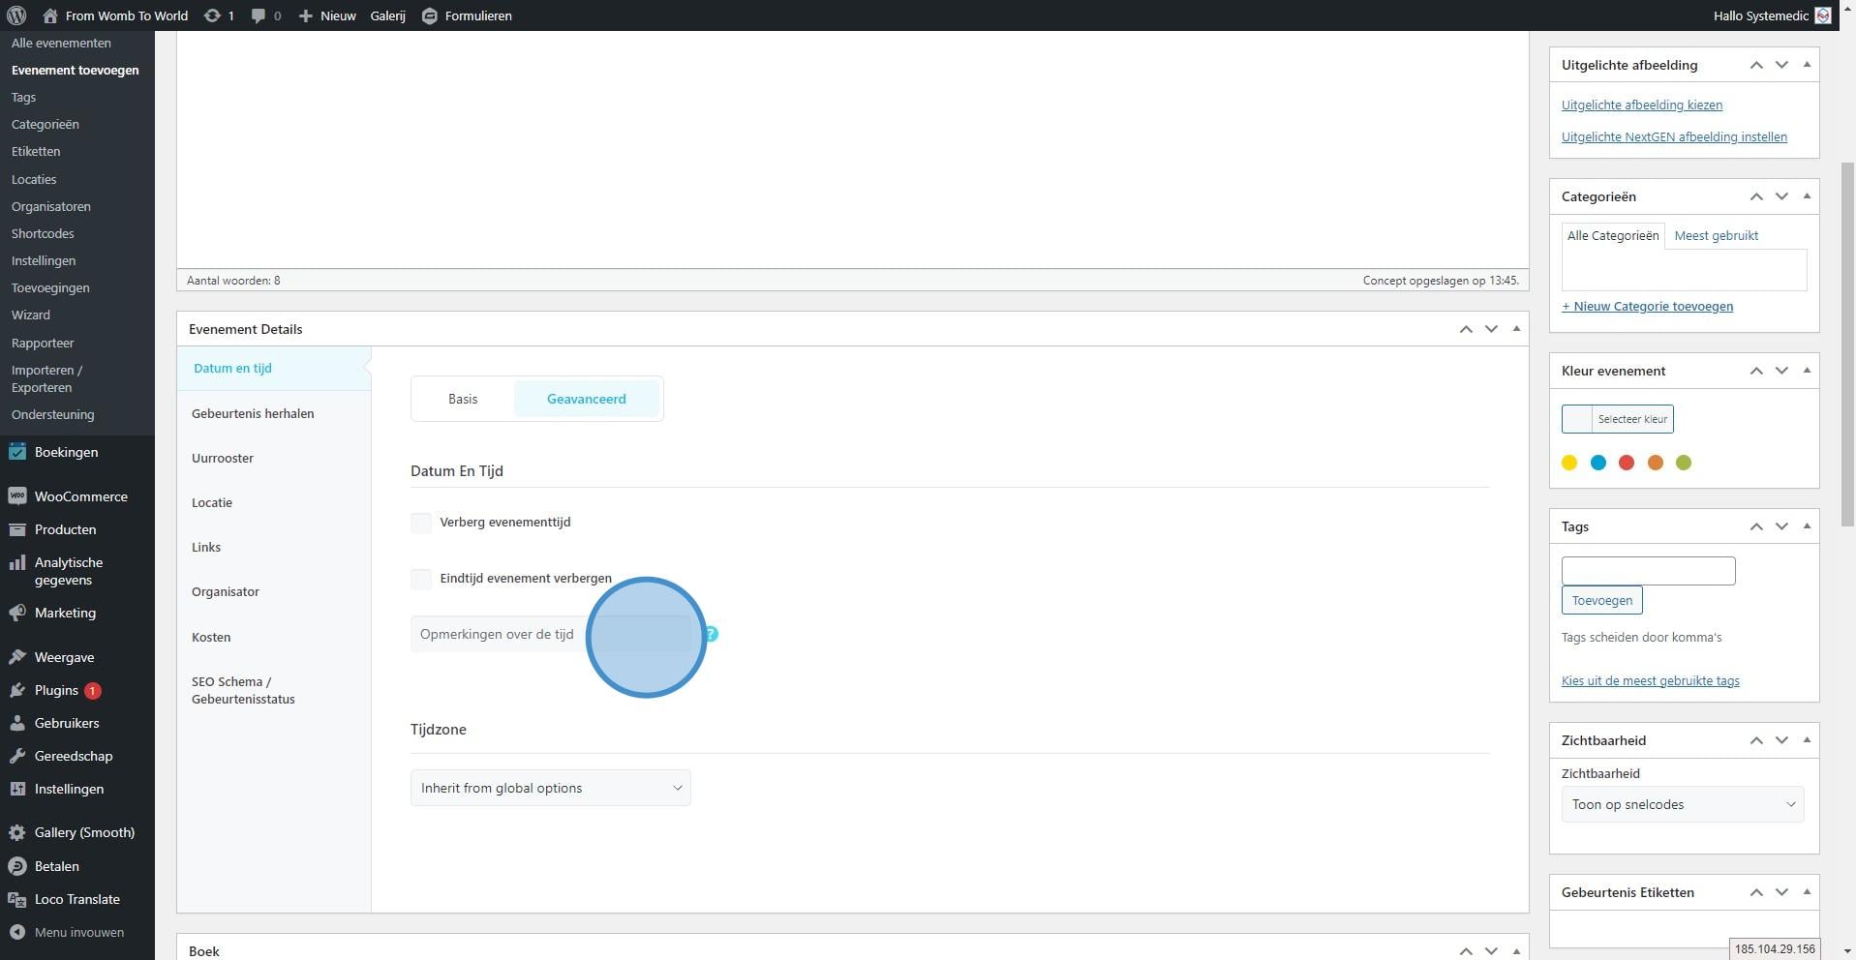Move Evenement Details panel up

click(x=1466, y=329)
